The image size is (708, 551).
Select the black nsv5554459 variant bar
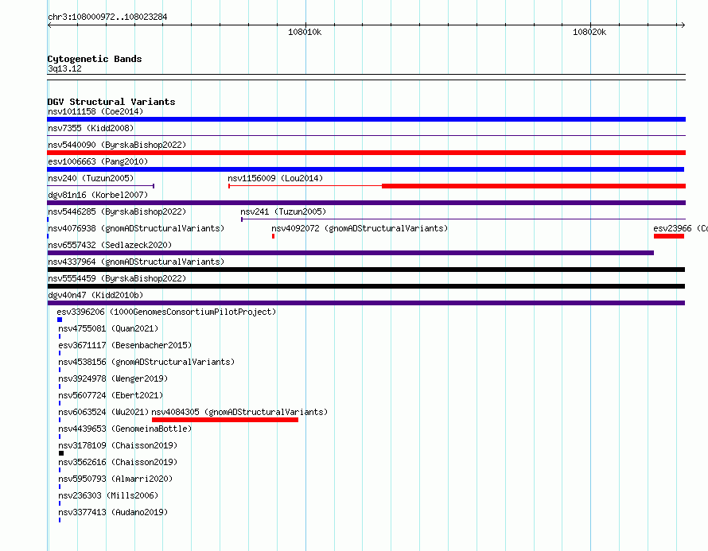click(366, 286)
